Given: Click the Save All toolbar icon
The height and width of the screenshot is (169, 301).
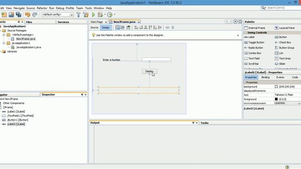Looking at the screenshot, I should [x=19, y=15].
